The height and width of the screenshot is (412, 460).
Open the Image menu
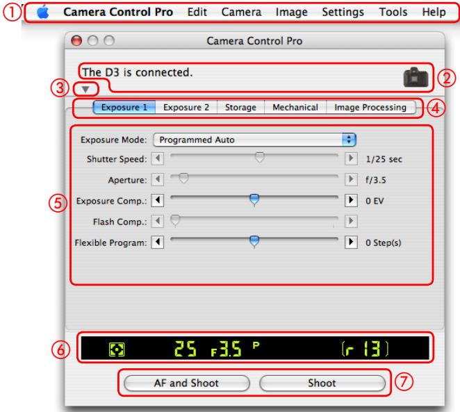point(292,13)
